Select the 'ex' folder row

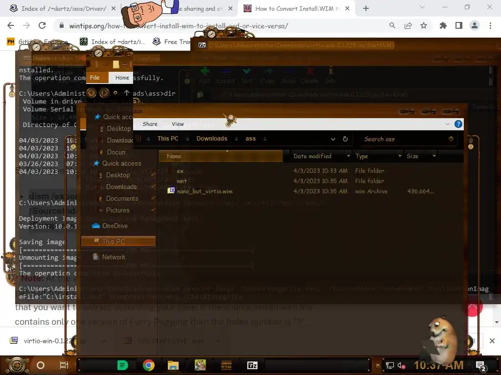pyautogui.click(x=300, y=171)
